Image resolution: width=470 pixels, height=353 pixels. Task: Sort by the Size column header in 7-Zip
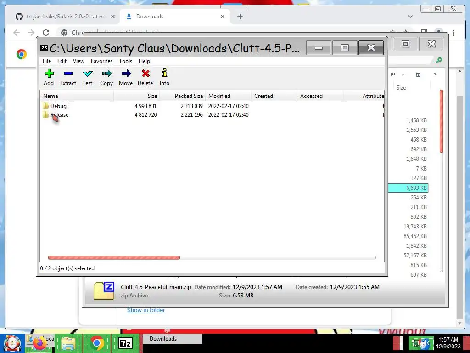[137, 96]
